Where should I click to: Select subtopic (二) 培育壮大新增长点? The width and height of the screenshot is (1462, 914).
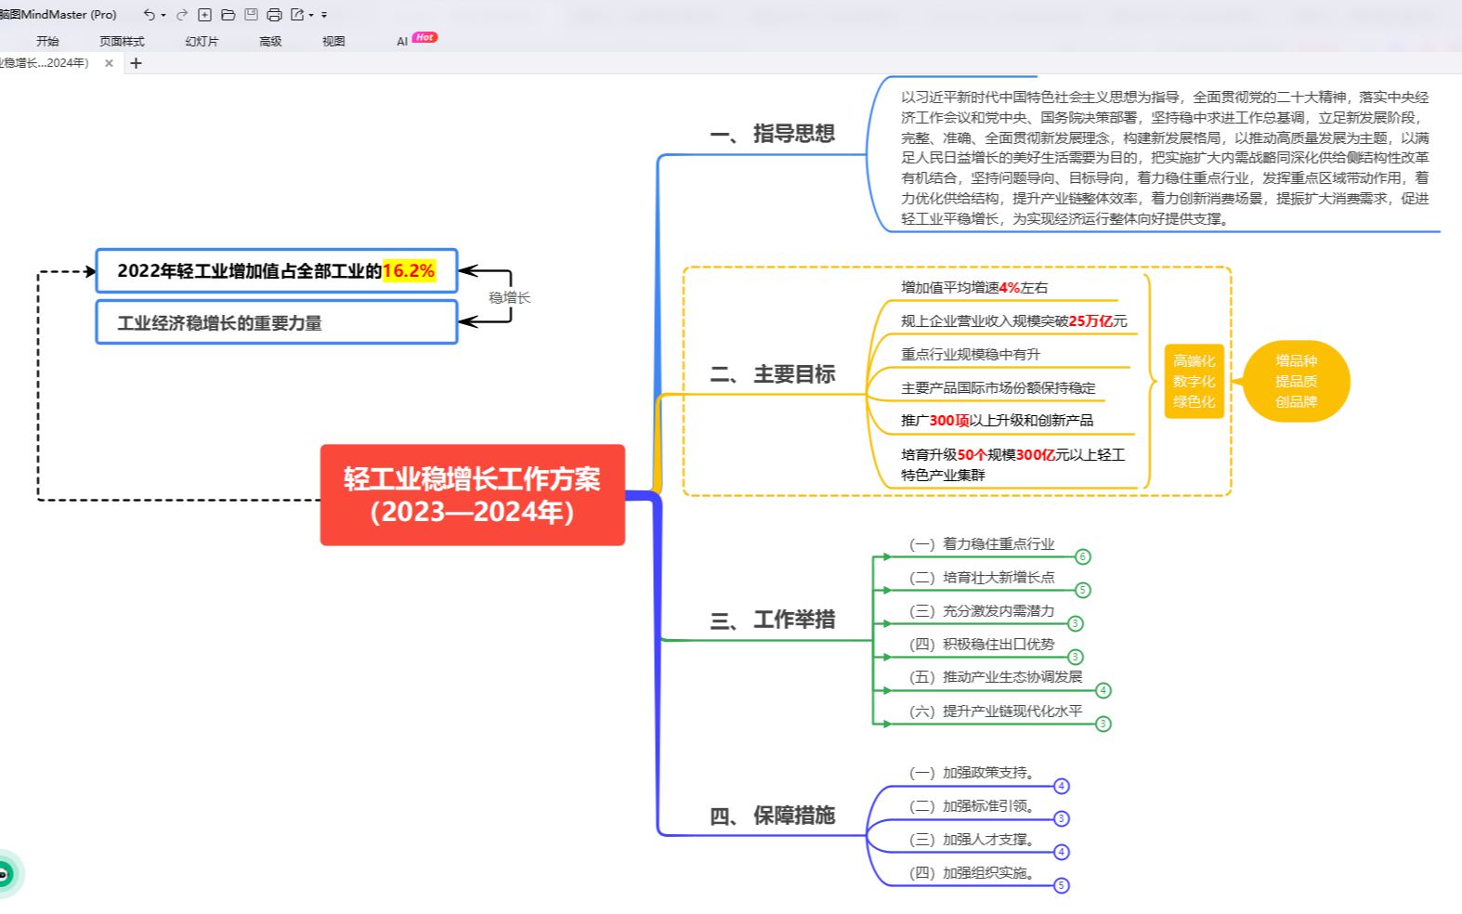point(982,578)
